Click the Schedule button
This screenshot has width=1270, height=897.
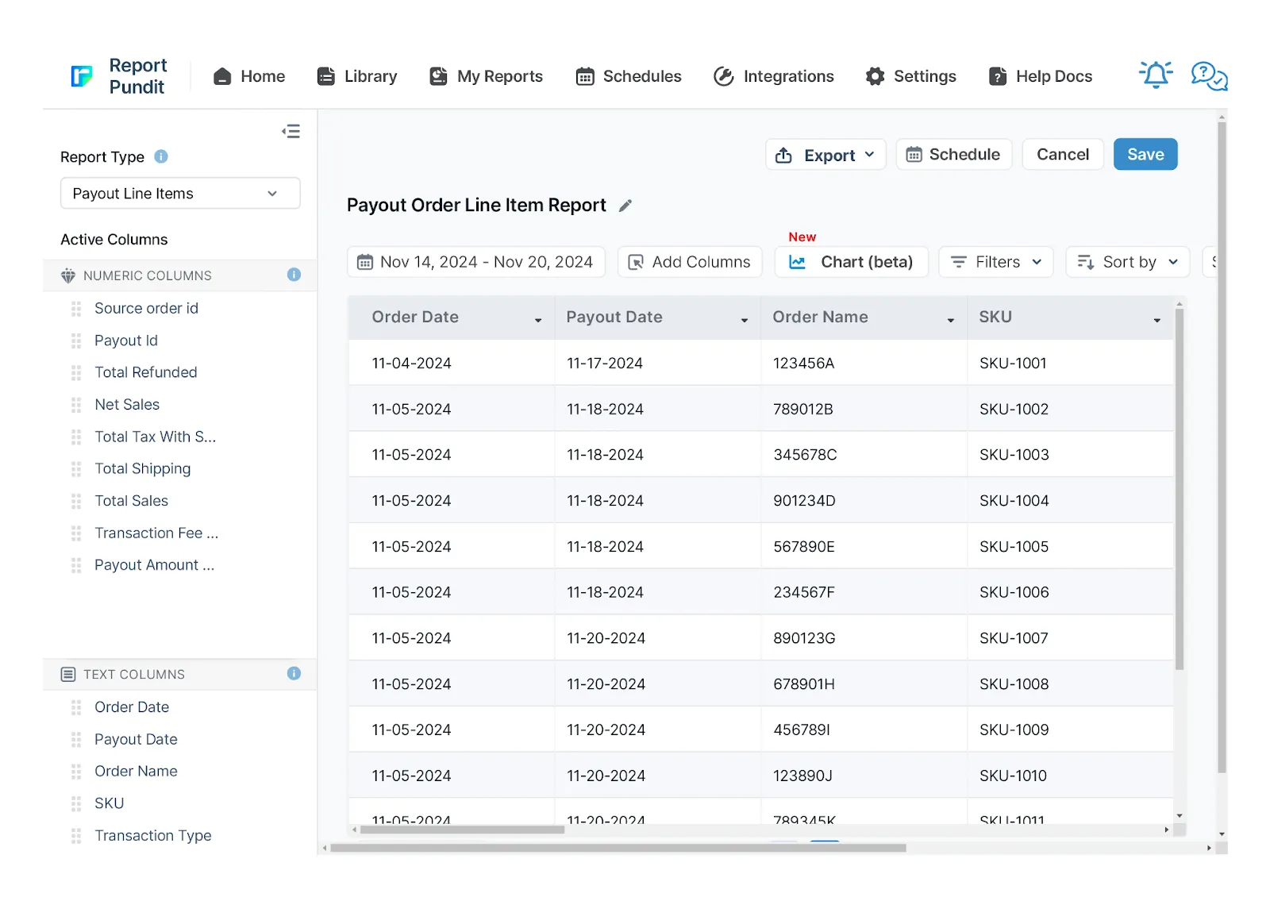[x=954, y=154]
